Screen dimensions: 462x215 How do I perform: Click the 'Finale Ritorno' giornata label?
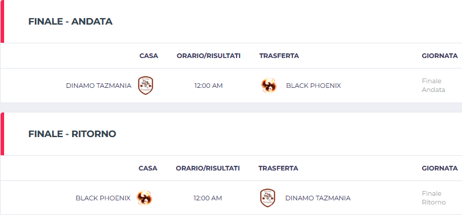[x=434, y=197]
